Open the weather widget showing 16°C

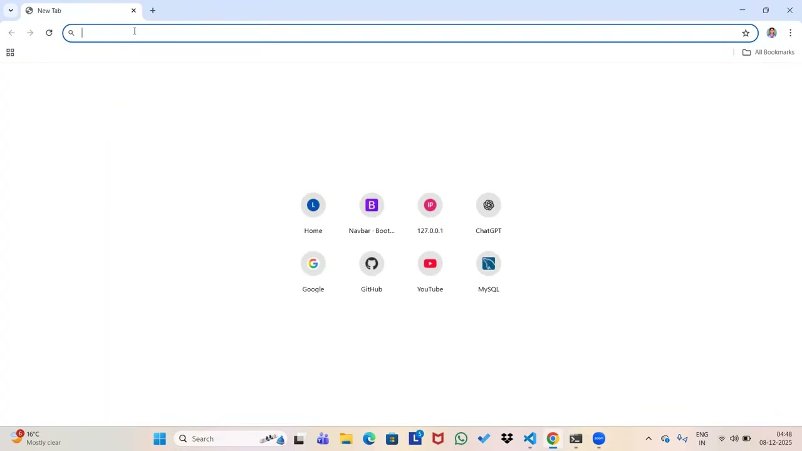point(36,438)
